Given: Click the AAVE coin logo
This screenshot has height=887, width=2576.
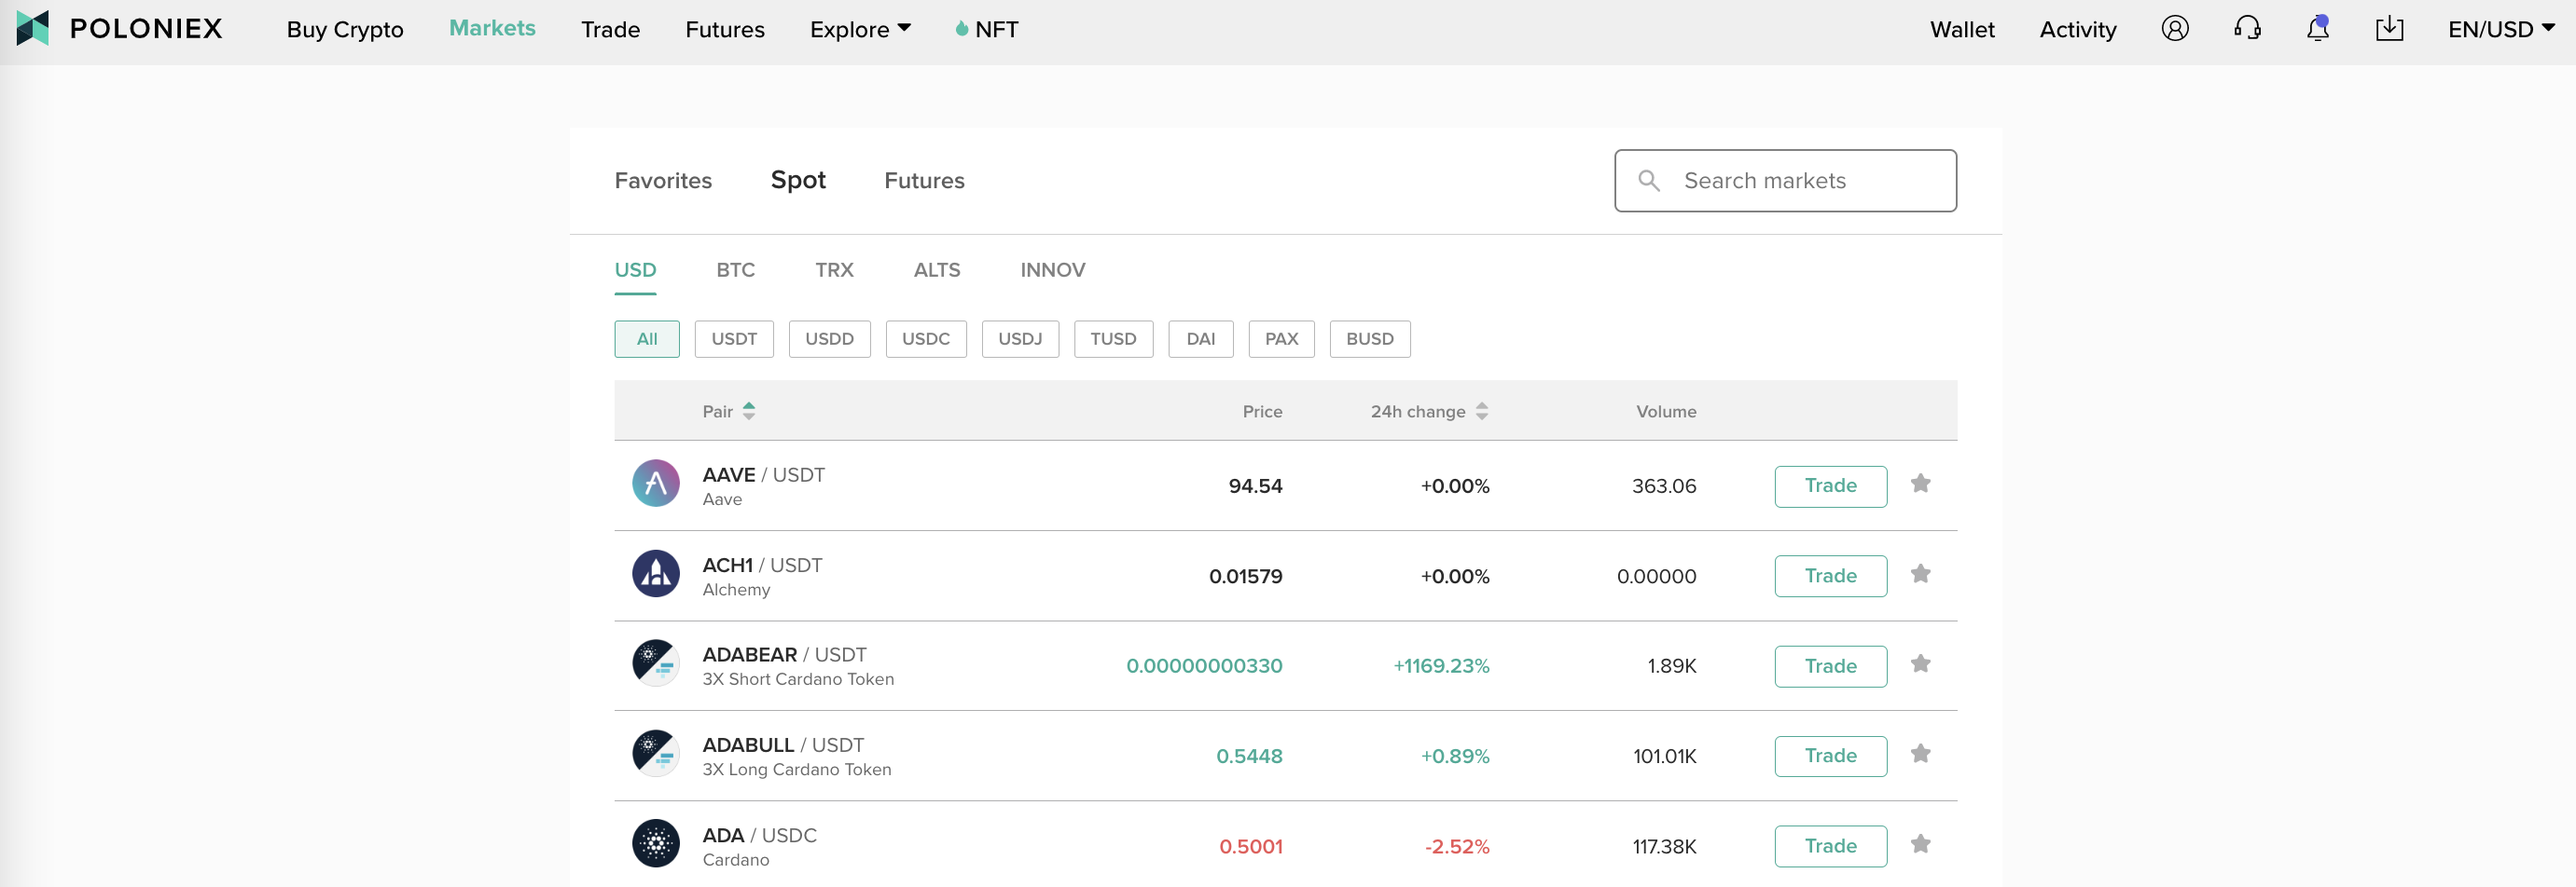Looking at the screenshot, I should [x=655, y=484].
